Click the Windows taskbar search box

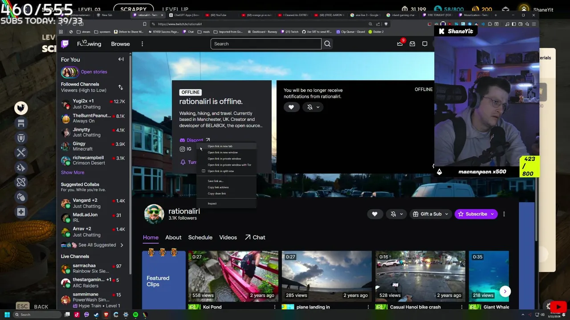tap(38, 315)
